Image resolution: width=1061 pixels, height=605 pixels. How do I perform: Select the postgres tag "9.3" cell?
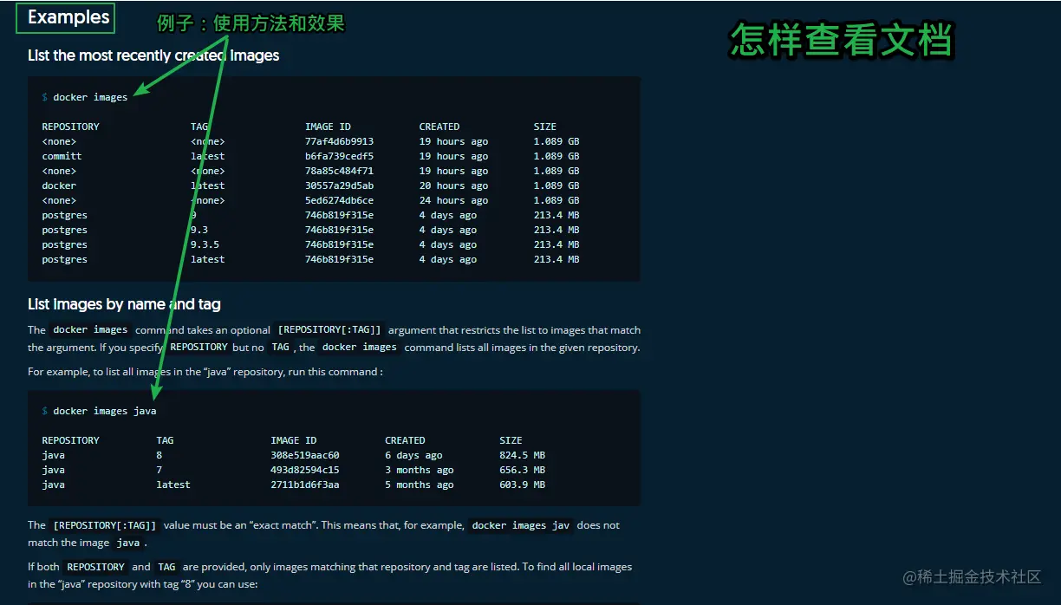point(199,230)
